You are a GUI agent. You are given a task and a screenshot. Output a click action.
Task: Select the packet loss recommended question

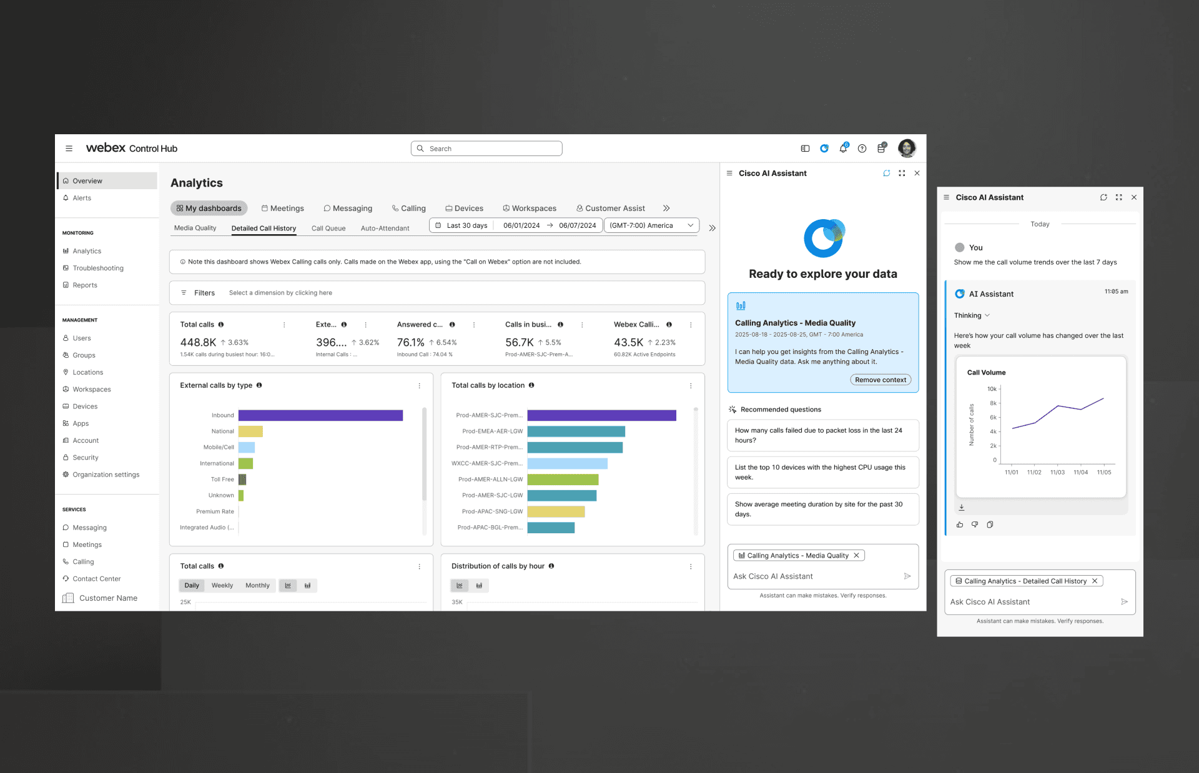tap(822, 435)
